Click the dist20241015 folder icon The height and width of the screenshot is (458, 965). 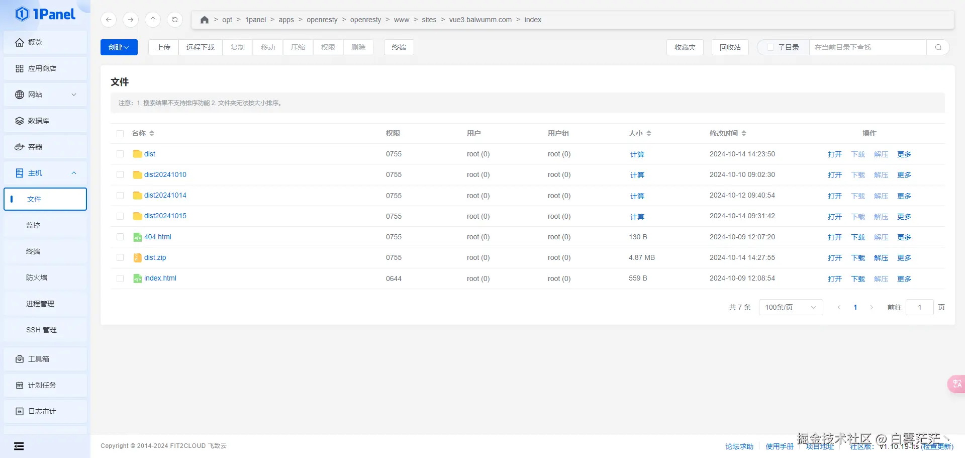coord(137,216)
